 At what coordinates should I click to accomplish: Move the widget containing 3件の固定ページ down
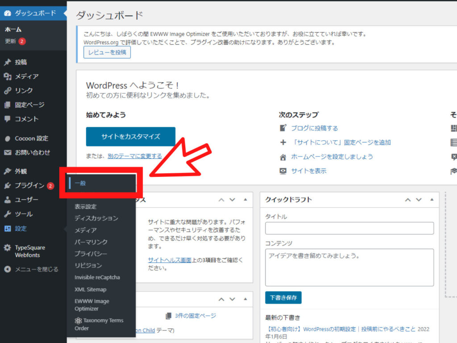pos(232,299)
